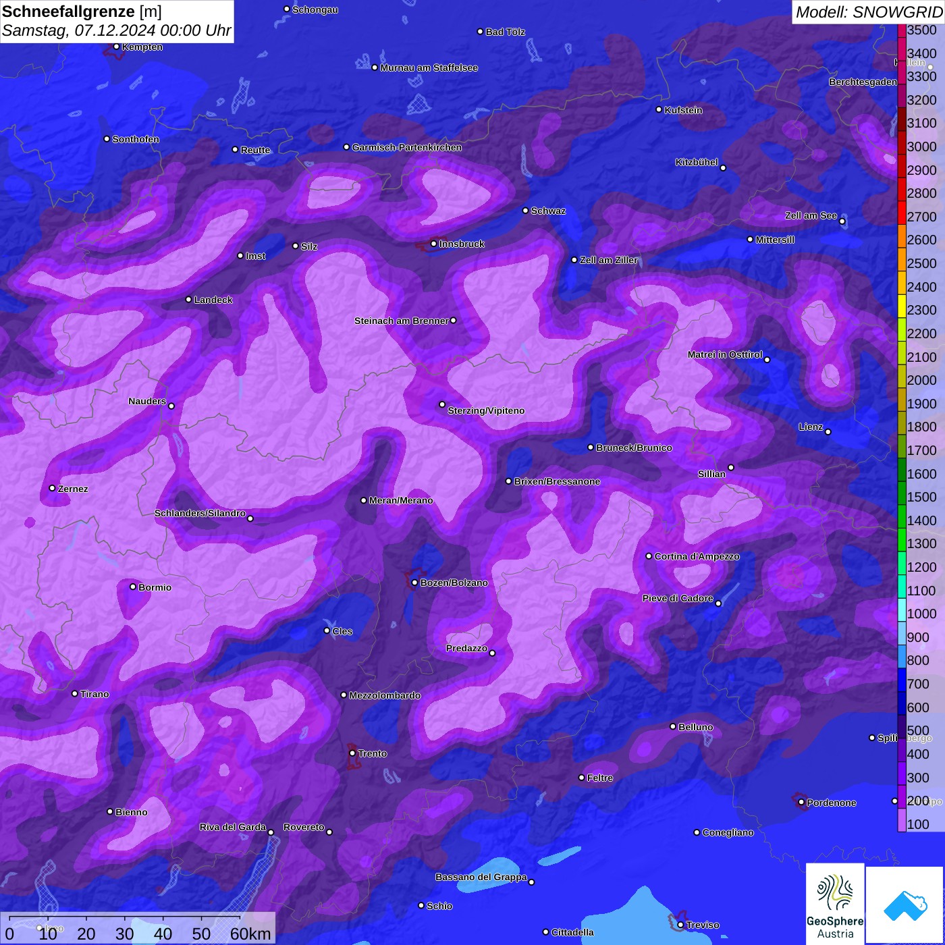The width and height of the screenshot is (945, 945).
Task: Select the 100 light purple legend swatch
Action: click(902, 820)
